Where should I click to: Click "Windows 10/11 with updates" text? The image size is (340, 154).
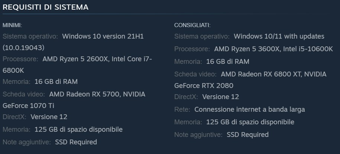click(279, 36)
